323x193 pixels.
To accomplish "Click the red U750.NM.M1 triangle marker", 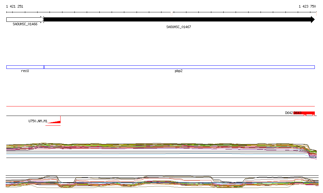I will [x=56, y=122].
